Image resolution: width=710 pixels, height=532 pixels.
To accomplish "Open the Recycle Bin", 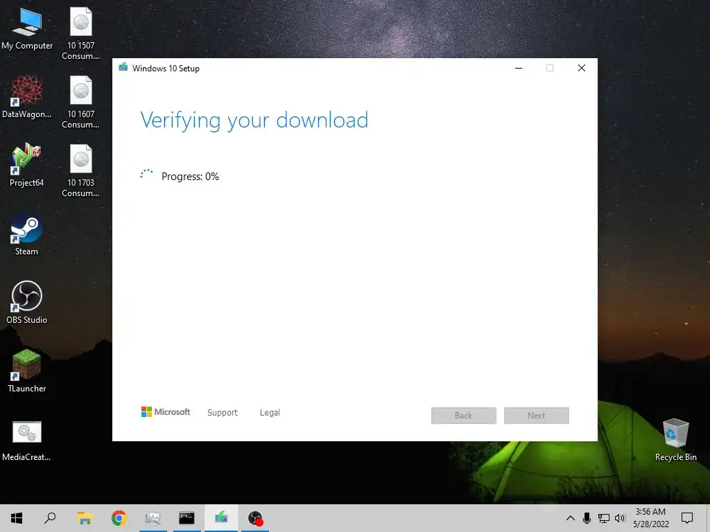I will [x=675, y=440].
